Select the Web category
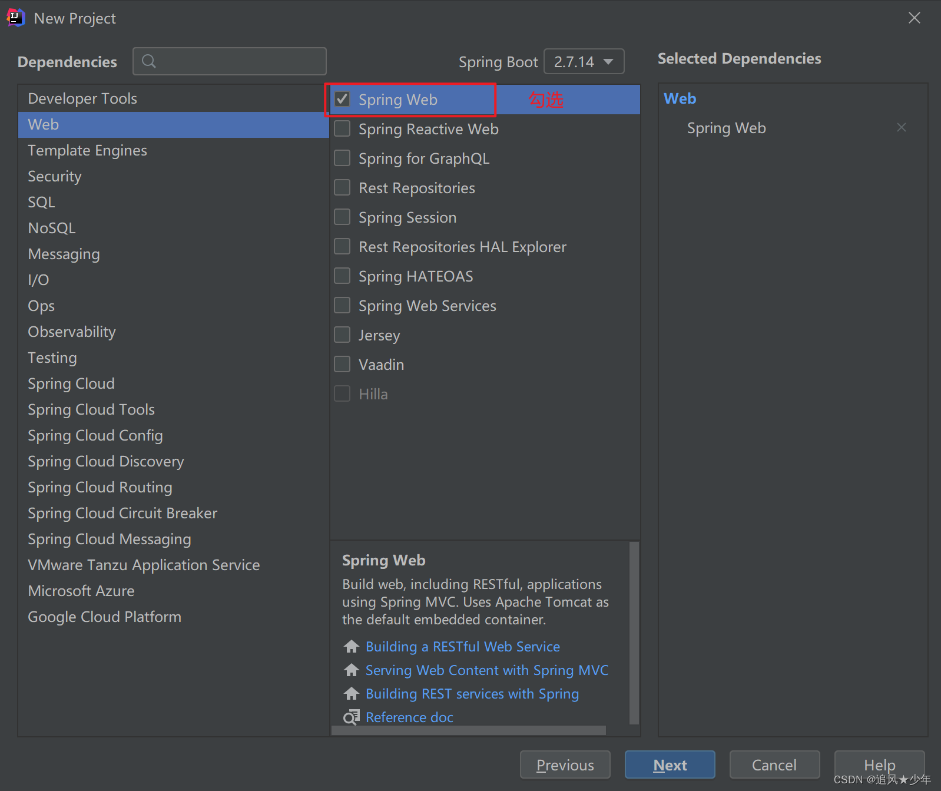This screenshot has width=941, height=791. point(174,124)
